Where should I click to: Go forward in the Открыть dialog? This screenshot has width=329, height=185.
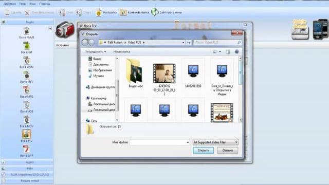pyautogui.click(x=92, y=43)
